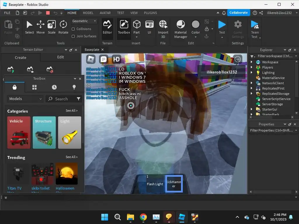Viewport: 299px width, 224px height.
Task: Expand the Workspace tree node
Action: click(x=251, y=62)
